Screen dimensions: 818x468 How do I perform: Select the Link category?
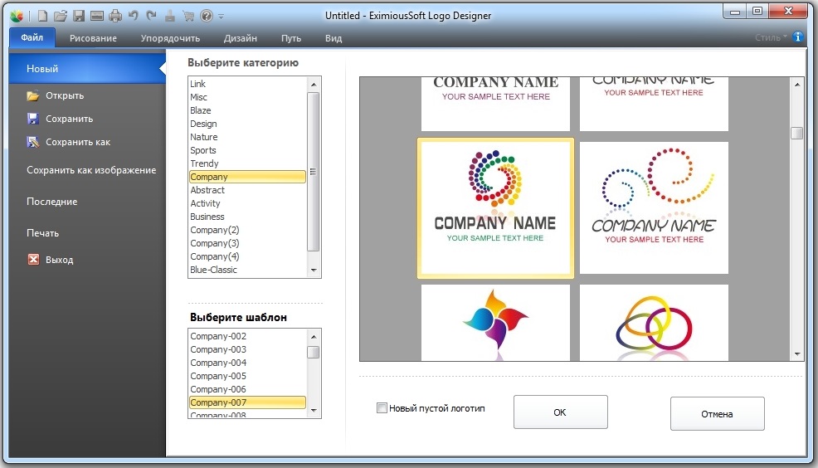pos(247,84)
